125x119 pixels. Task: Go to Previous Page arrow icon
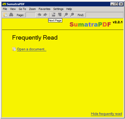39,15
